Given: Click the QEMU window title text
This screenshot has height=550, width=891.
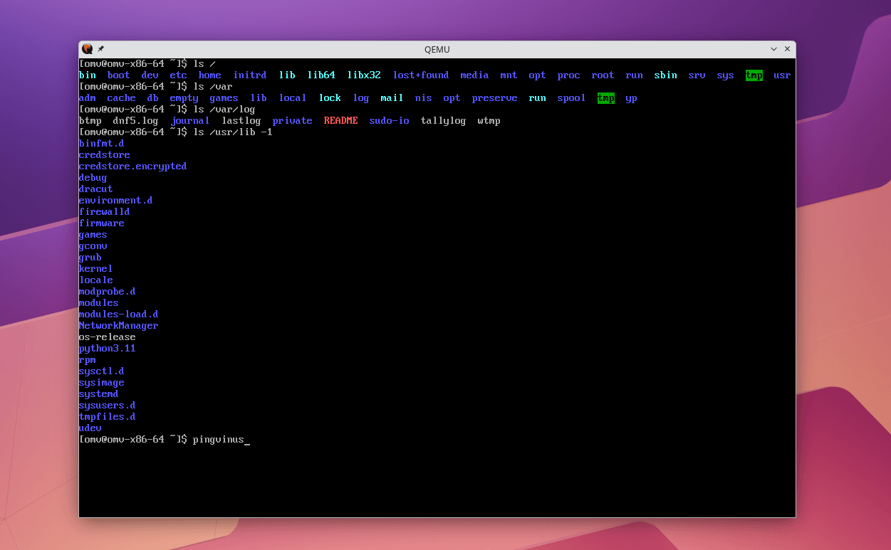Looking at the screenshot, I should tap(437, 50).
